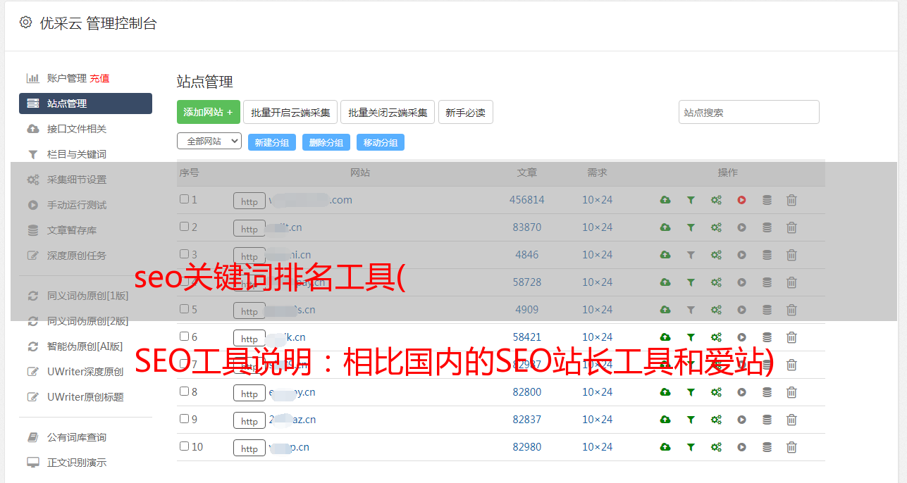
Task: Click the 批量开启云端采集 button
Action: 290,112
